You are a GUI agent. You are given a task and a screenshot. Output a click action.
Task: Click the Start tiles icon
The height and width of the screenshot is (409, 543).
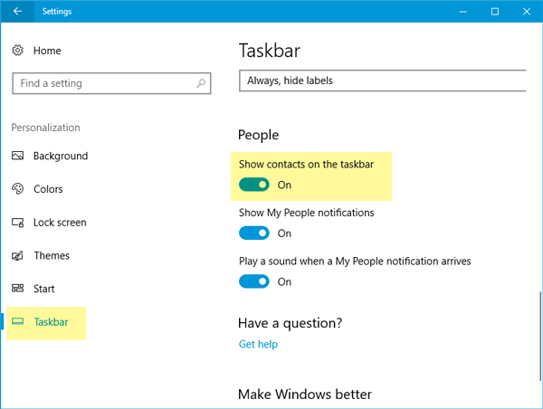click(18, 289)
